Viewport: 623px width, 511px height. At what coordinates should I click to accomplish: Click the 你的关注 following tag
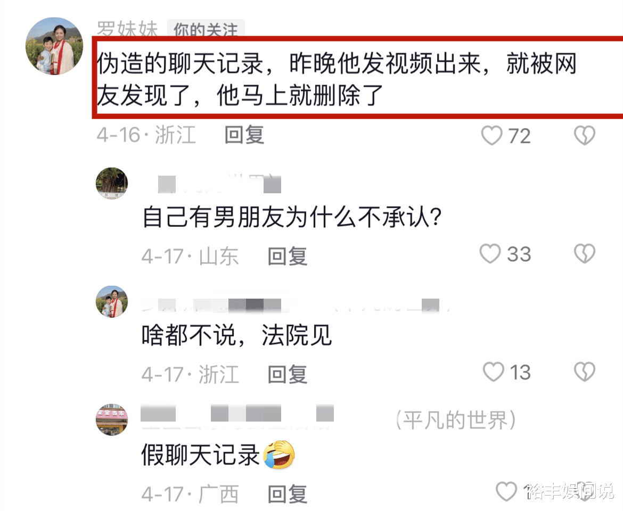click(206, 29)
